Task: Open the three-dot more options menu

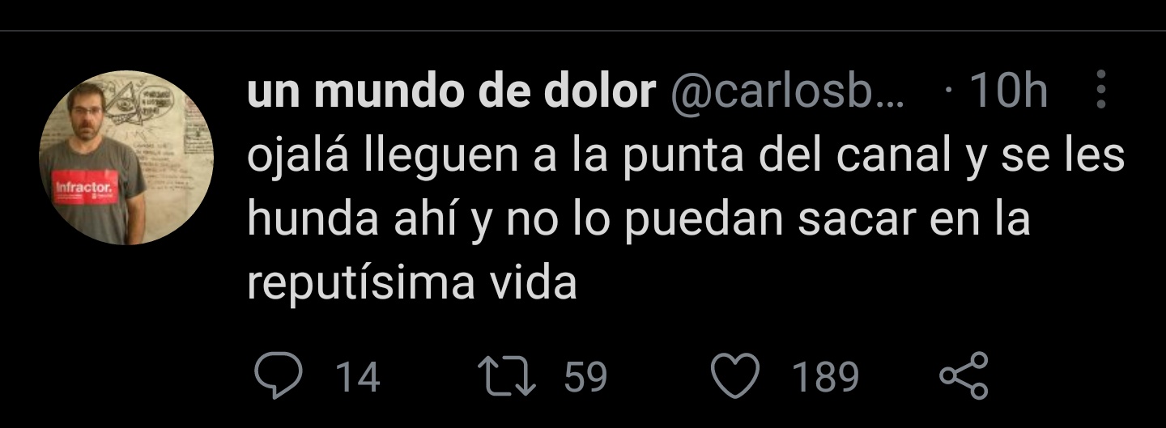Action: click(x=1101, y=89)
